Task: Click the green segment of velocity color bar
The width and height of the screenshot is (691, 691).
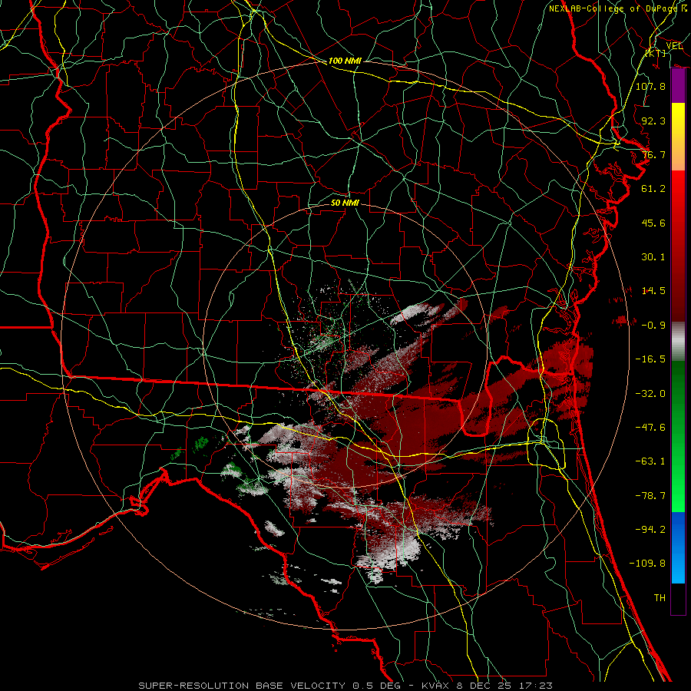Action: pyautogui.click(x=678, y=436)
